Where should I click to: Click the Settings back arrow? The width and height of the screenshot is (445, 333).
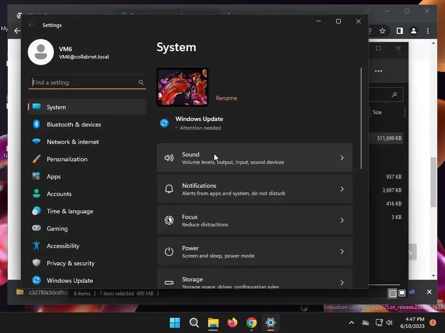[x=31, y=25]
